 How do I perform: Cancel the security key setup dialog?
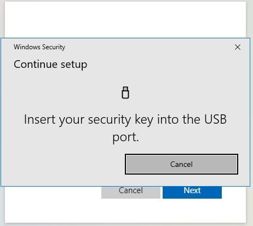pyautogui.click(x=181, y=164)
